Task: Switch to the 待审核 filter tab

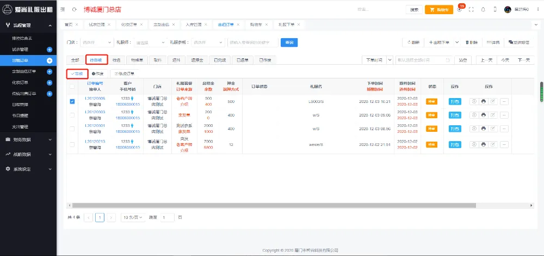Action: pyautogui.click(x=96, y=60)
